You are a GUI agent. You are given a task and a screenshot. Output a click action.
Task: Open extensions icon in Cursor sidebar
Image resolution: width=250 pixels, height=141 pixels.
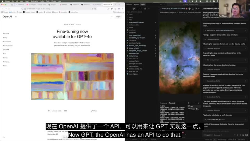145,9
